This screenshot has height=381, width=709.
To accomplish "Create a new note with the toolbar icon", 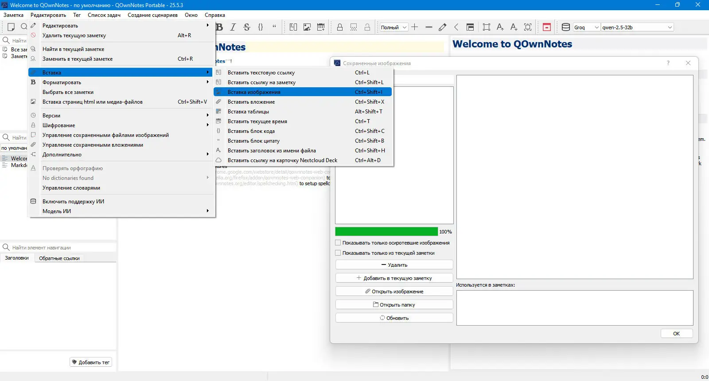I will click(11, 27).
